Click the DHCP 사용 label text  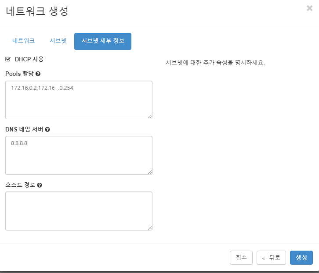click(29, 59)
